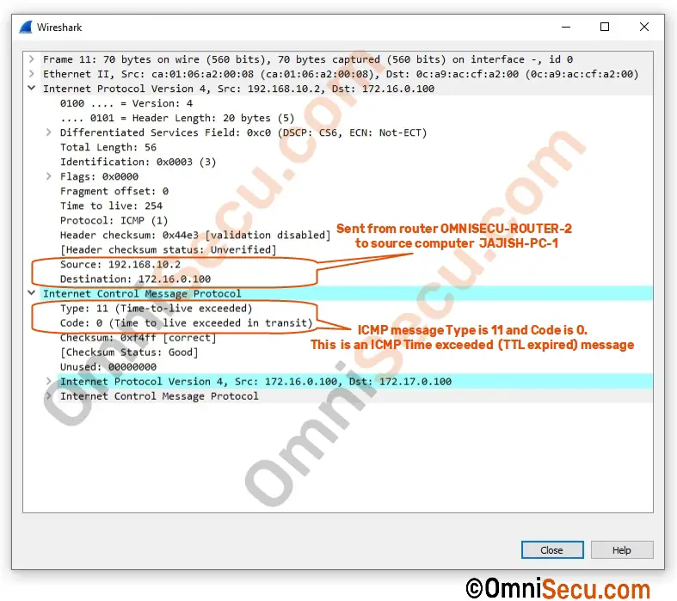Expand the inner IPv4 Src 172.16.0.100 row arrow

(x=49, y=381)
